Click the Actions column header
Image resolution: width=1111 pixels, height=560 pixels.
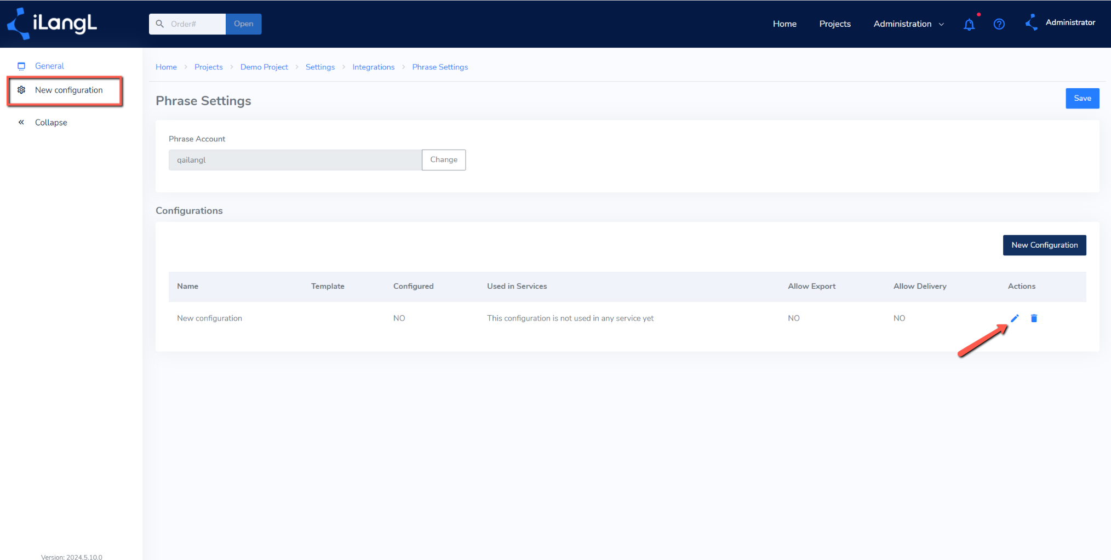coord(1021,286)
